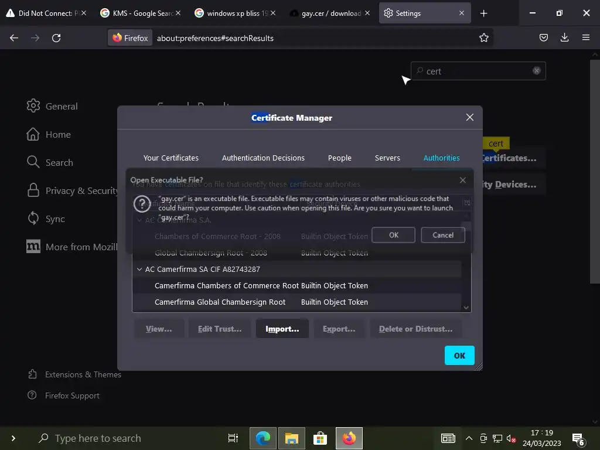Image resolution: width=600 pixels, height=450 pixels.
Task: Click the back navigation arrow
Action: coord(14,38)
